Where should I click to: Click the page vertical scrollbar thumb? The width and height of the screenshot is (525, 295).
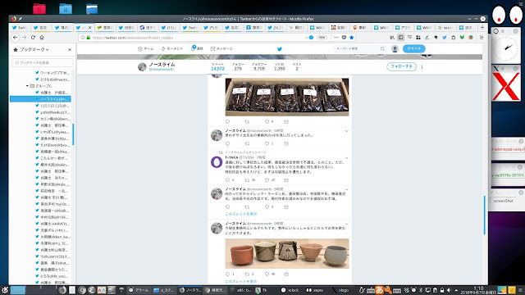[484, 215]
